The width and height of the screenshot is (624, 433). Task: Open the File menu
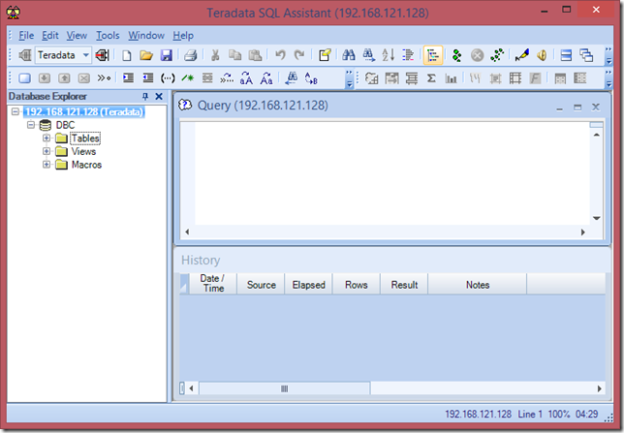coord(26,36)
